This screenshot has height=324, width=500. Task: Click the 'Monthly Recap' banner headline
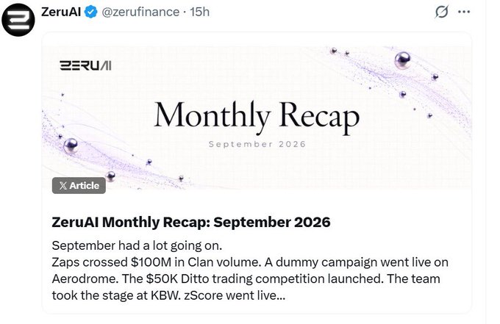(x=257, y=117)
